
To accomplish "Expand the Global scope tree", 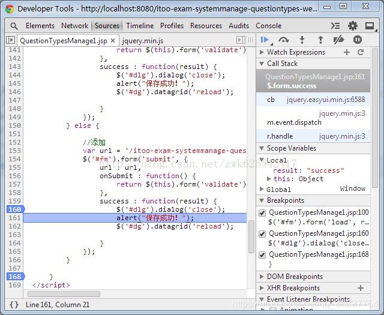I will pos(262,189).
